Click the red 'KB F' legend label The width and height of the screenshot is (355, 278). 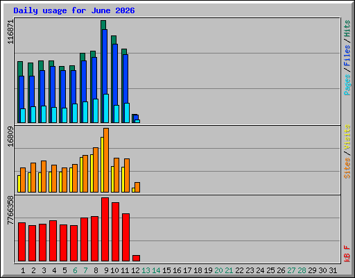pos(347,254)
